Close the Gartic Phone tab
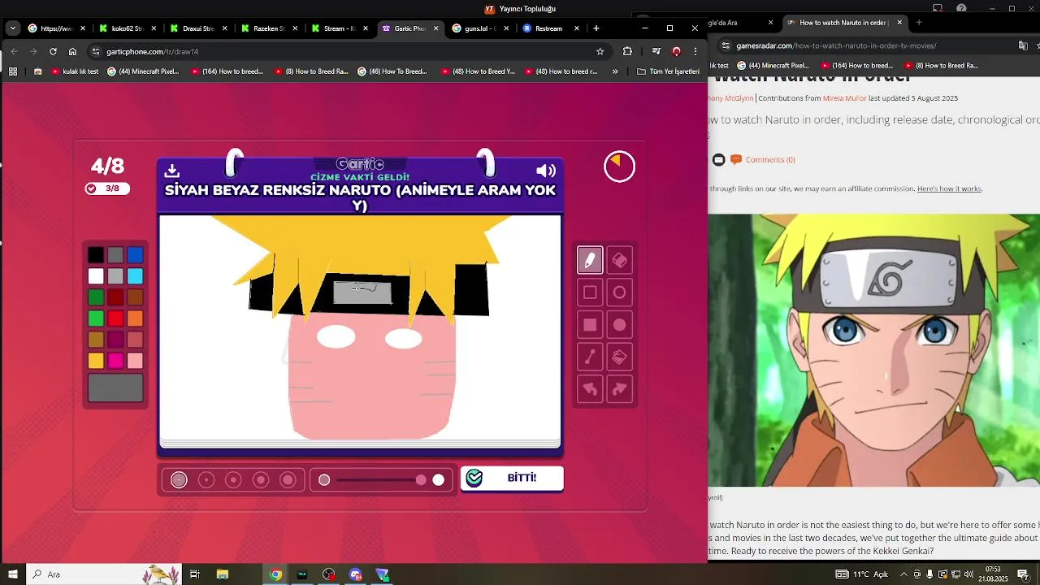The image size is (1040, 585). coord(435,28)
